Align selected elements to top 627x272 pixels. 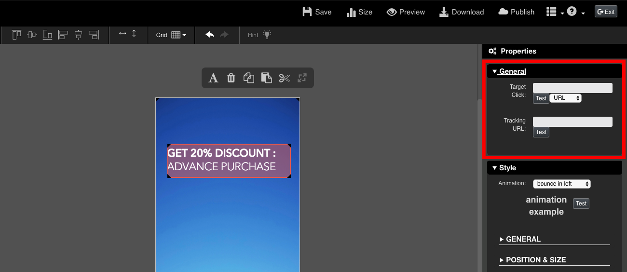[17, 35]
